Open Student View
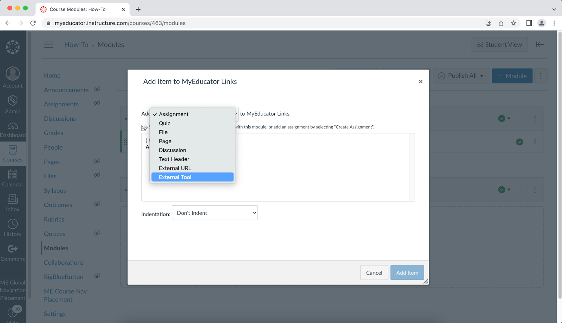This screenshot has width=562, height=323. click(499, 45)
